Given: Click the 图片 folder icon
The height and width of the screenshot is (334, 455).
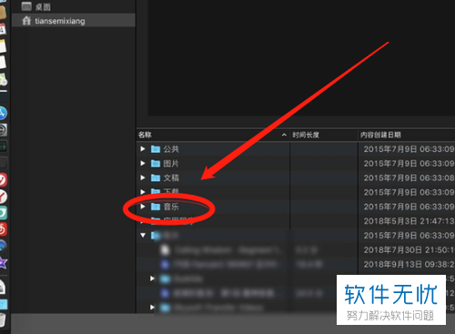Looking at the screenshot, I should tap(156, 164).
